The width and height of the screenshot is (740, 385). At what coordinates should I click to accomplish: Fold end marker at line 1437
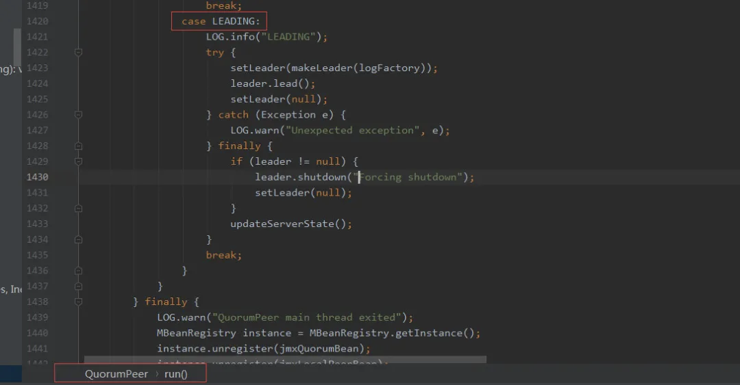(x=79, y=286)
